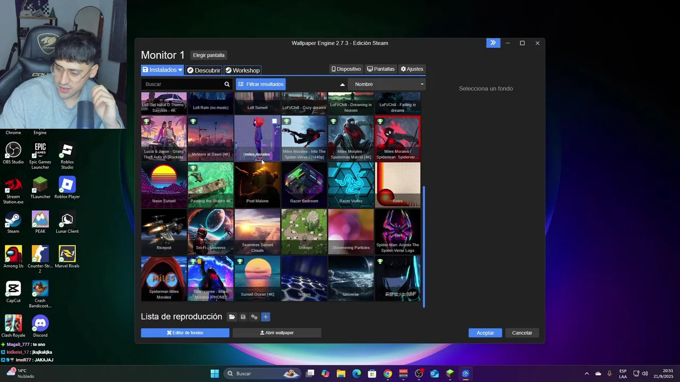Select Razer Bedroom wallpaper
Viewport: 680px width, 382px height.
(304, 184)
